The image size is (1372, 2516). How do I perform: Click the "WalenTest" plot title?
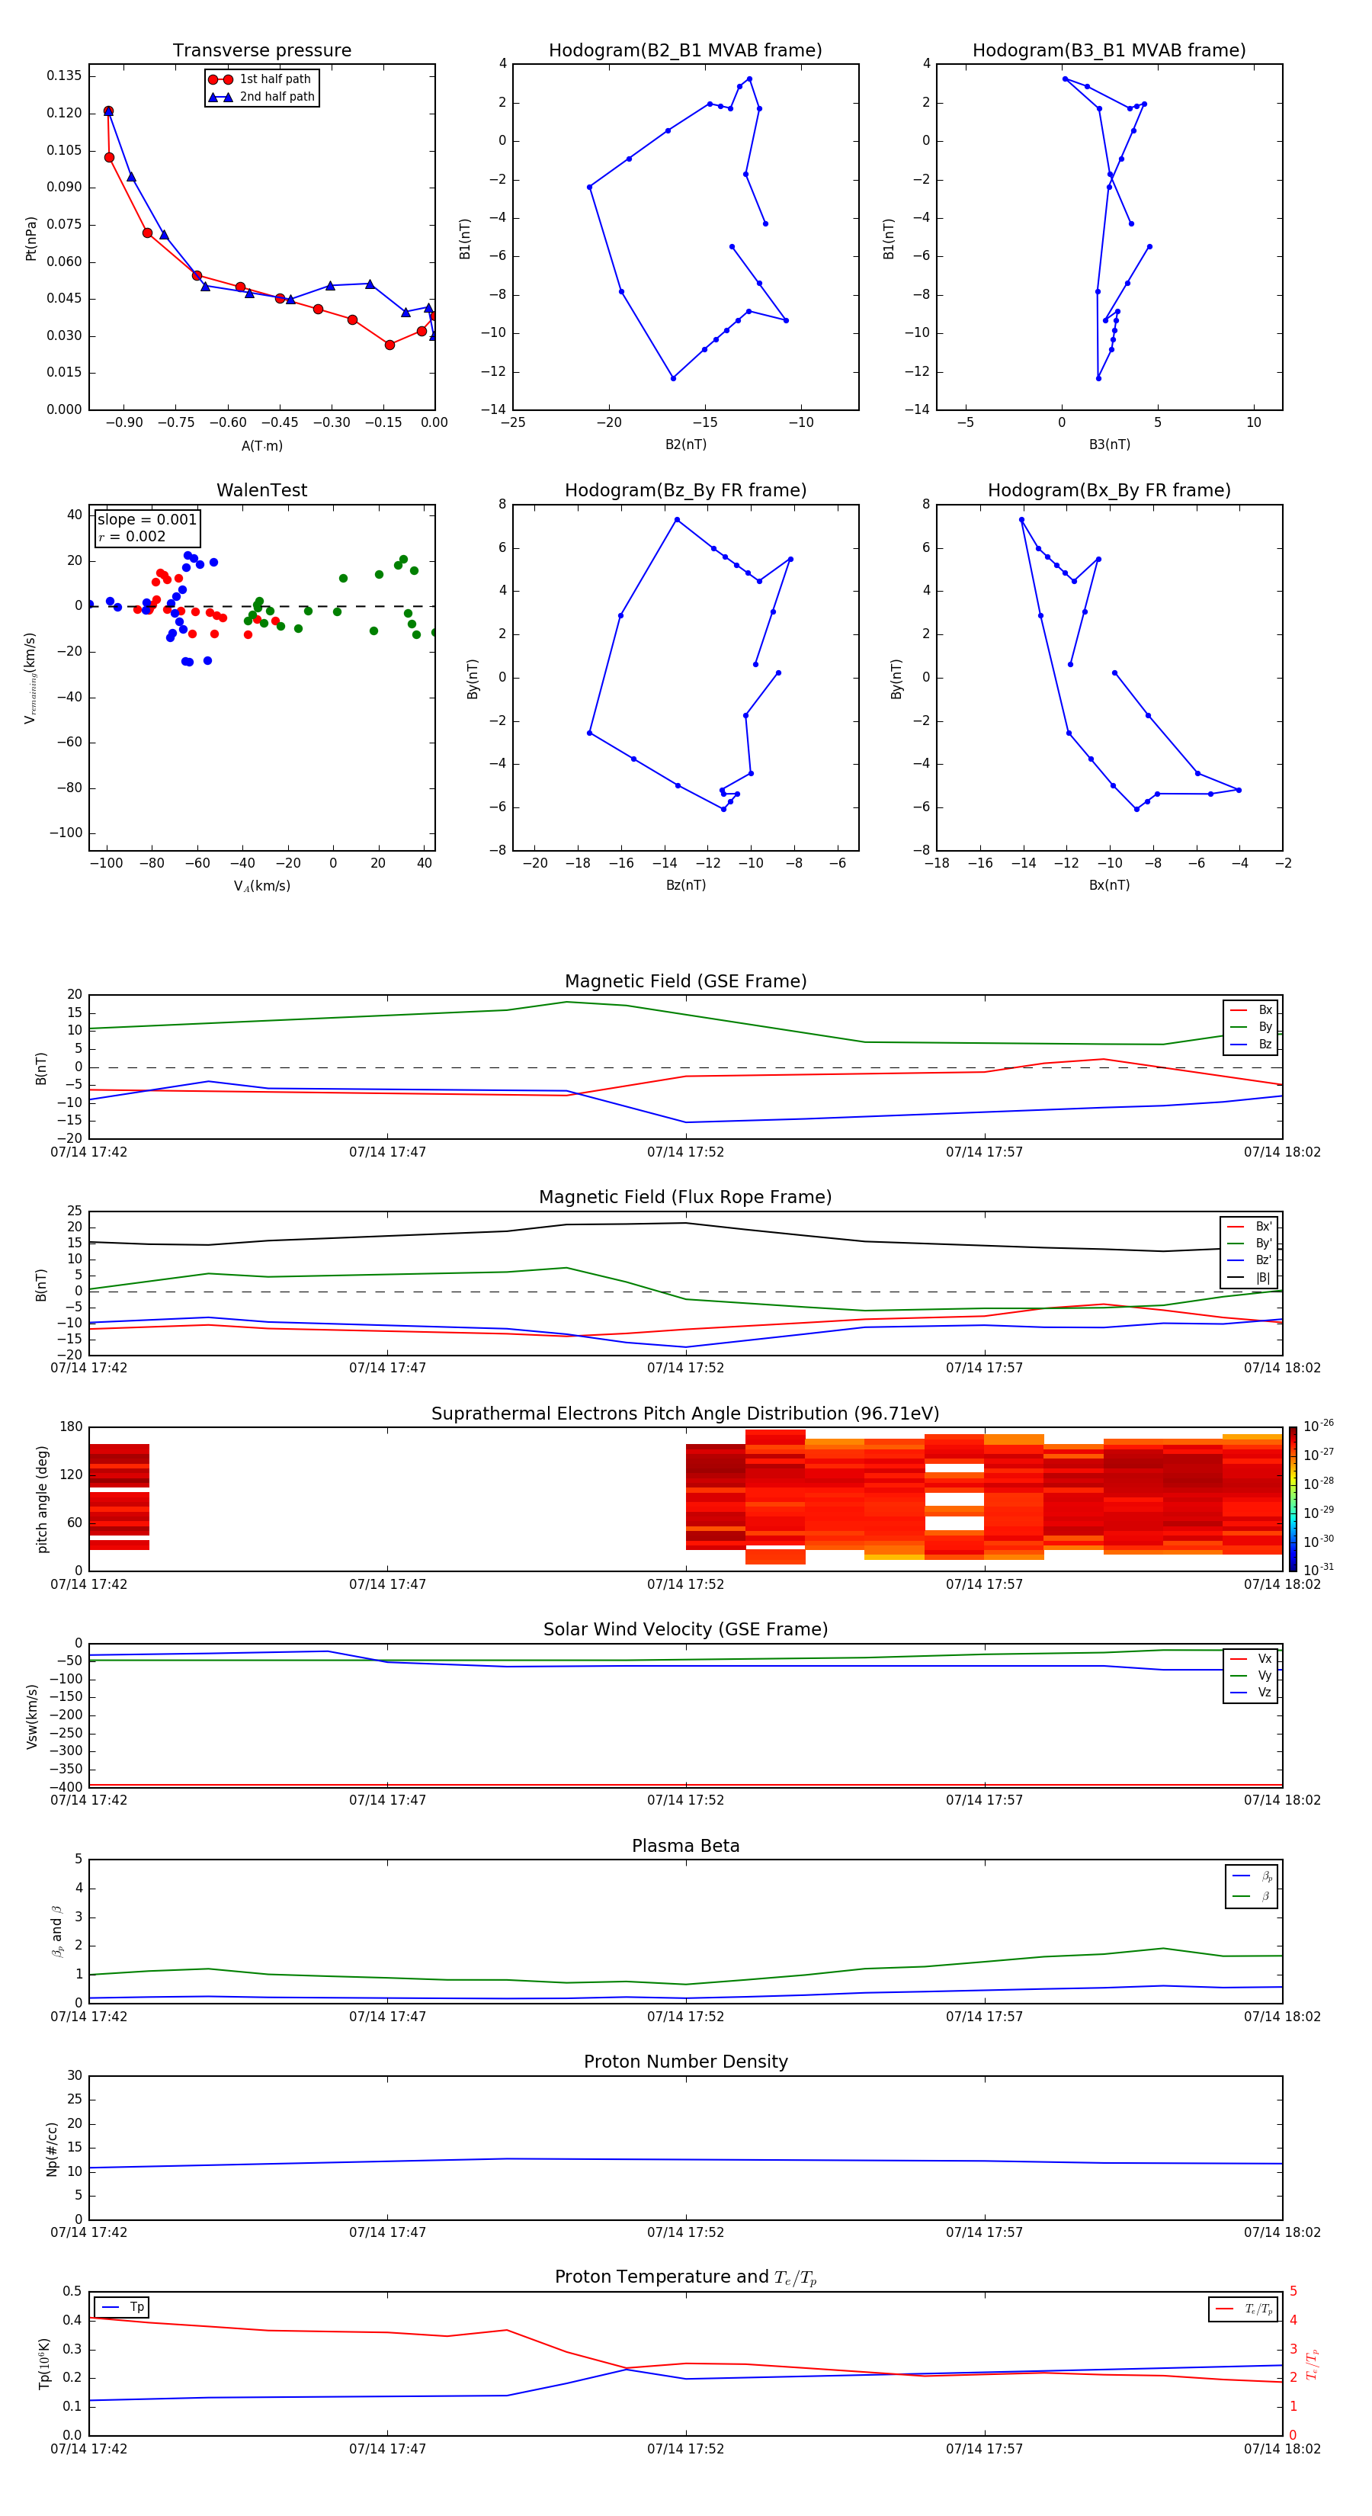point(261,490)
